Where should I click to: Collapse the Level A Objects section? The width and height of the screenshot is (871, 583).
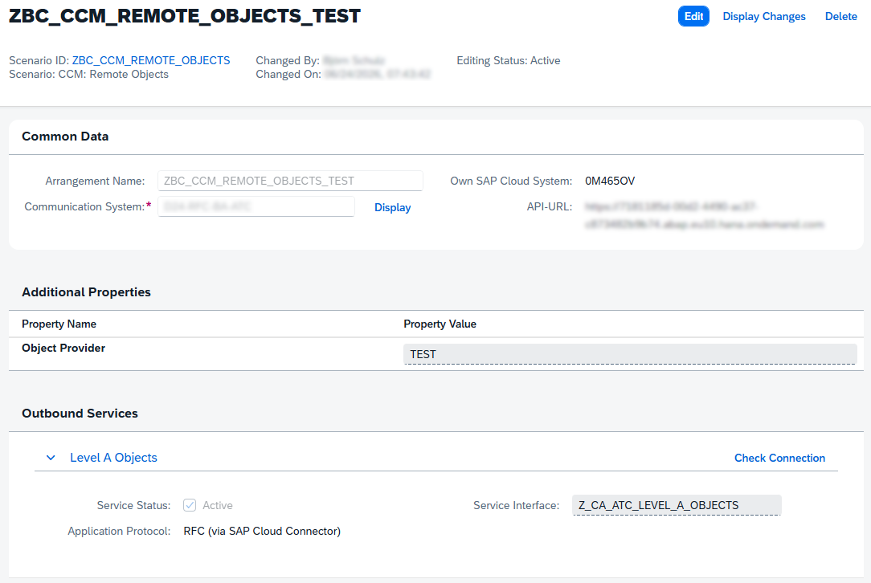click(51, 458)
